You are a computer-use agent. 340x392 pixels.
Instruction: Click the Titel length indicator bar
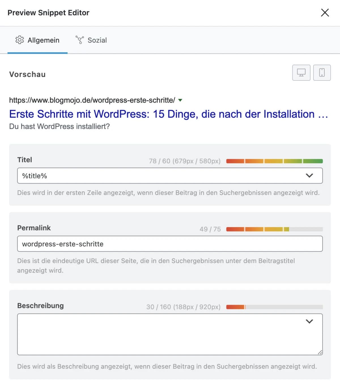click(x=274, y=161)
